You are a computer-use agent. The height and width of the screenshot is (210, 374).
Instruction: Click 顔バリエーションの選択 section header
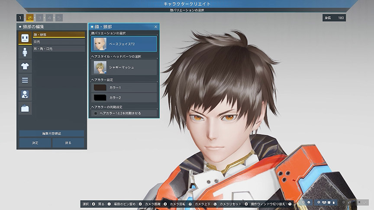pyautogui.click(x=108, y=33)
